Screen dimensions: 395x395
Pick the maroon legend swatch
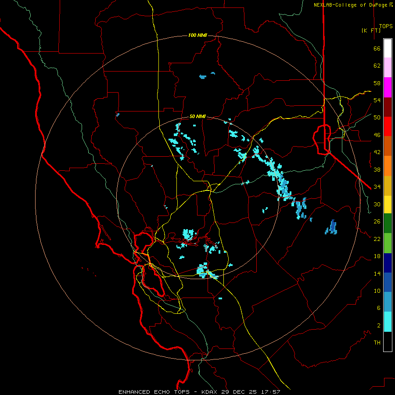pos(388,107)
